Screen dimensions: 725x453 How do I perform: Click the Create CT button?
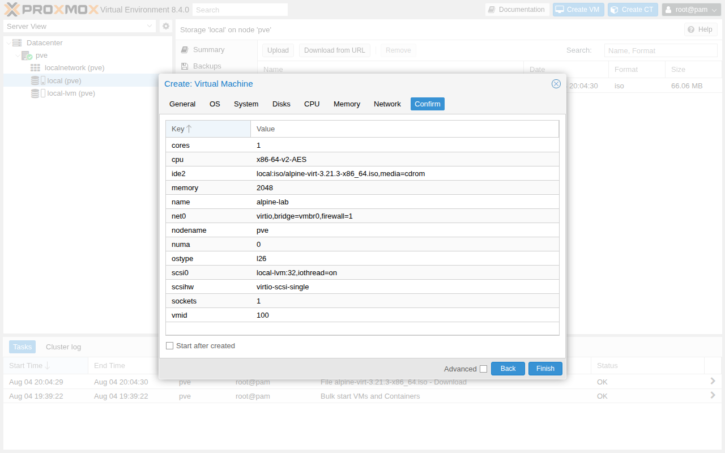tap(633, 10)
